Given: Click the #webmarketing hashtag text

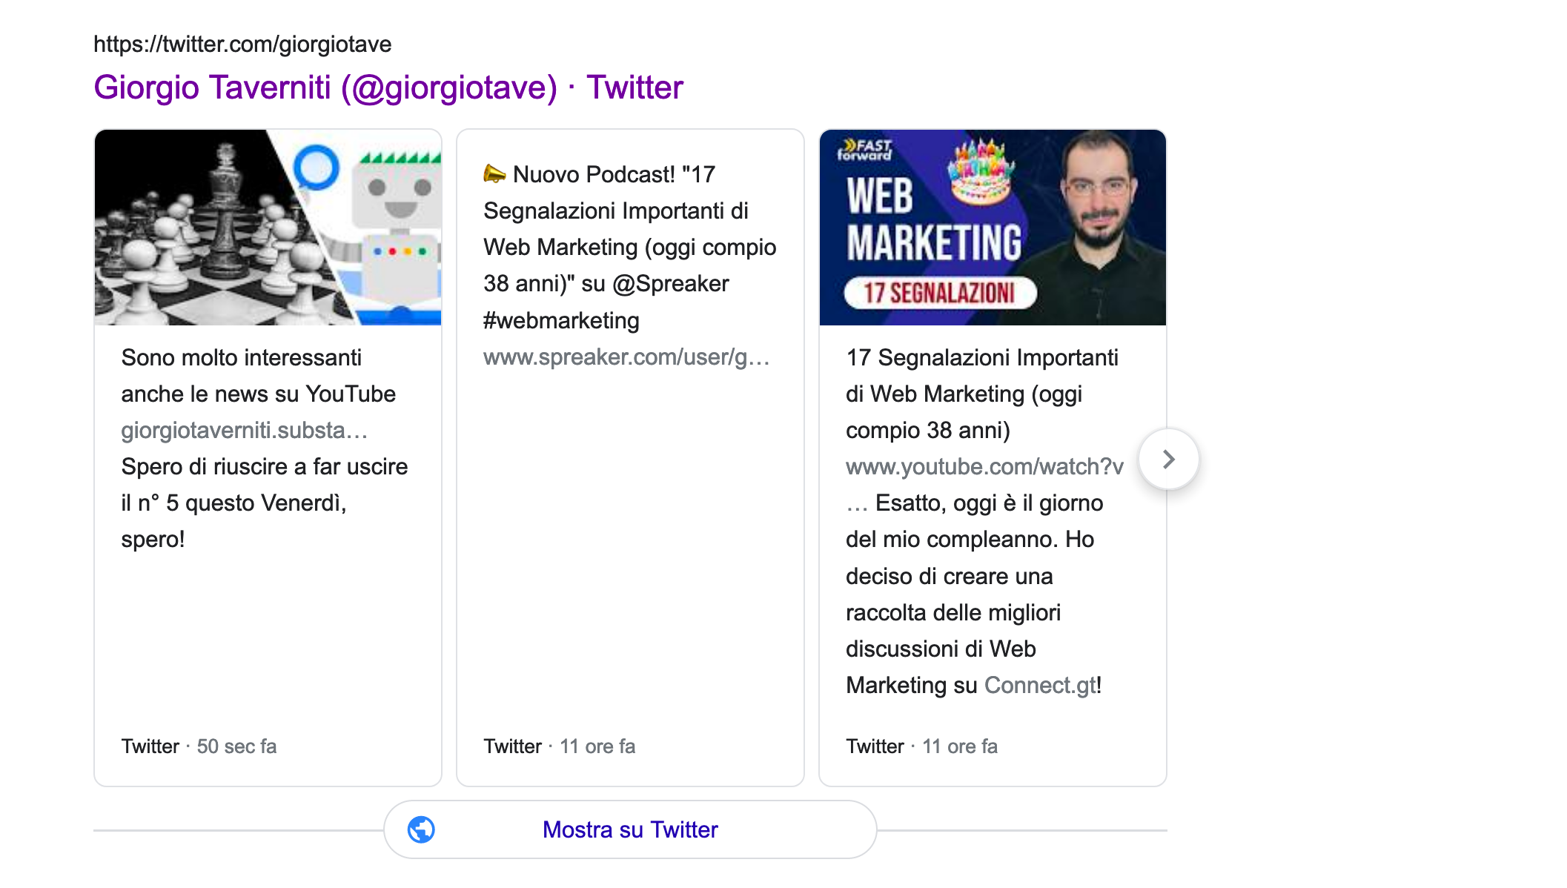Looking at the screenshot, I should (x=561, y=321).
